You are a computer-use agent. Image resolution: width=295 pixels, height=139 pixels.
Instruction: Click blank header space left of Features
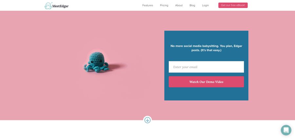click(x=105, y=5)
